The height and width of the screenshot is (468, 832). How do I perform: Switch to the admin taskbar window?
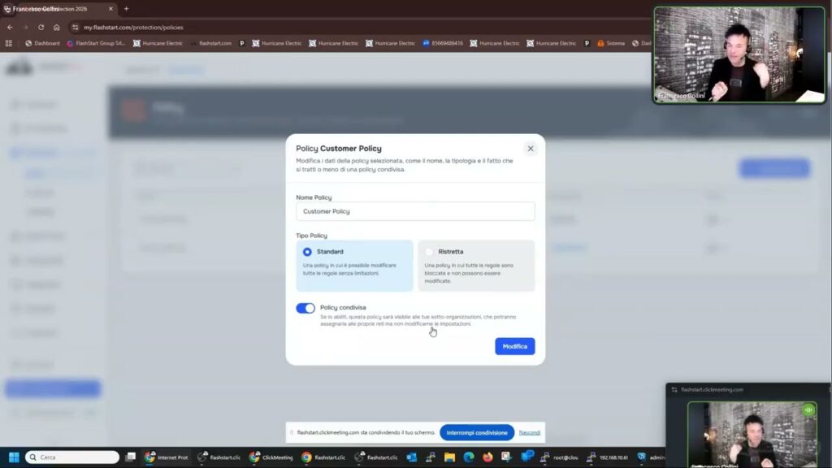(x=651, y=457)
